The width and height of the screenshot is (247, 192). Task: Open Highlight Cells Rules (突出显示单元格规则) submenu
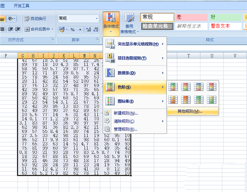[x=135, y=44]
